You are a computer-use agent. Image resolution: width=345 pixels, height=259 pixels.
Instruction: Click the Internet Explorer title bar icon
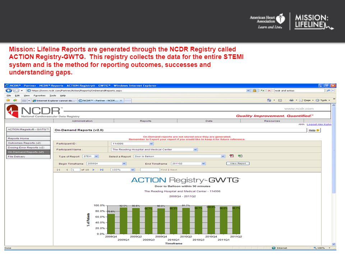7,86
